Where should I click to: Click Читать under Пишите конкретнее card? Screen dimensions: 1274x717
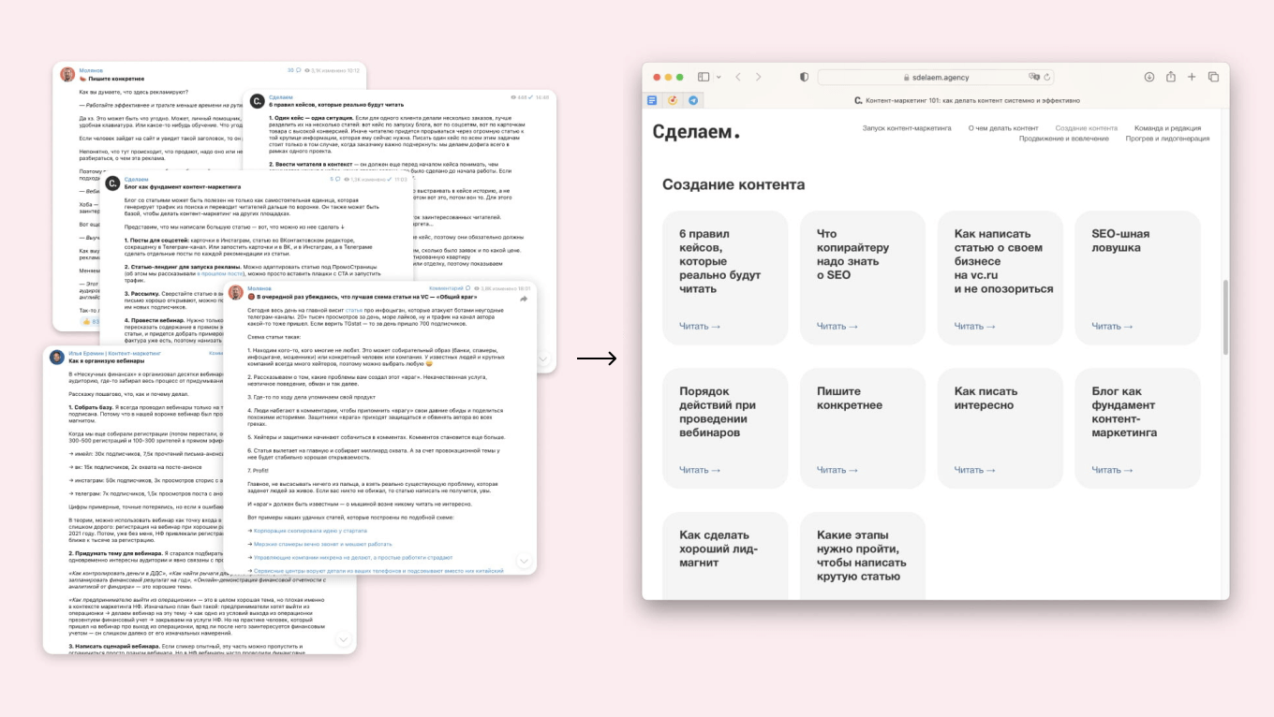point(837,471)
